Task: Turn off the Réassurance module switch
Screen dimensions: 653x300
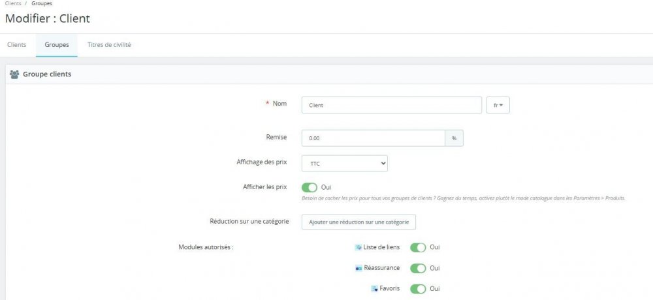Action: pyautogui.click(x=418, y=269)
